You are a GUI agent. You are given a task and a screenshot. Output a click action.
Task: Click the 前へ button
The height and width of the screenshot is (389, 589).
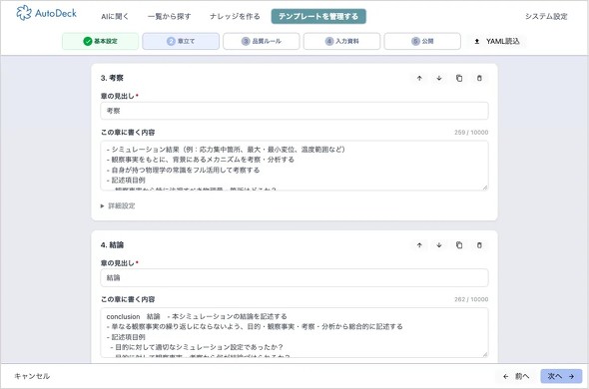coord(516,376)
